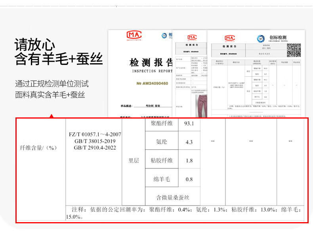Viewport: 313px width, 234px height.
Task: Click the CMA logo on the rightmost report
Action: point(230,38)
